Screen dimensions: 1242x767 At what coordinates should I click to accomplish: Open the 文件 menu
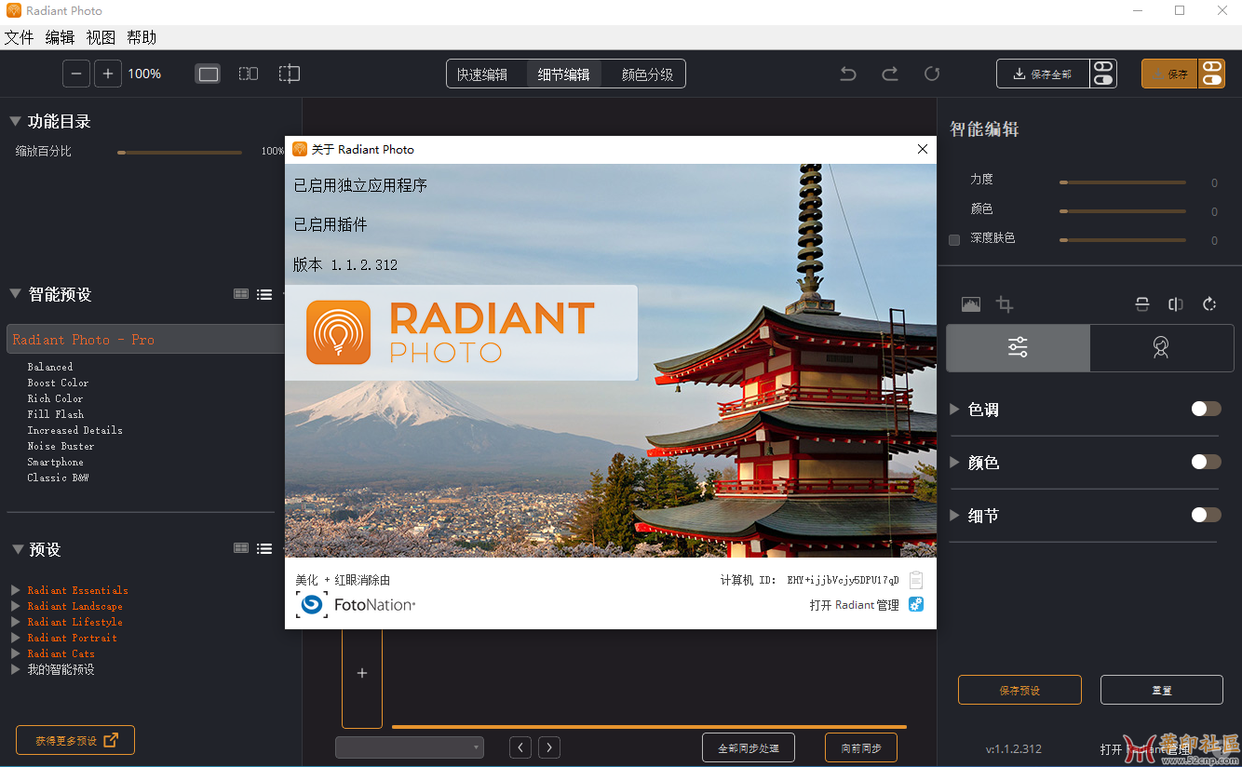(x=19, y=37)
